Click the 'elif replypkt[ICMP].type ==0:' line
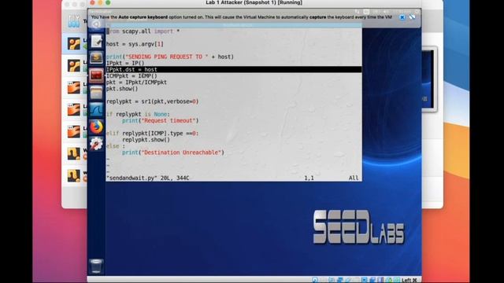Screen dimensions: 504x283 [x=152, y=134]
